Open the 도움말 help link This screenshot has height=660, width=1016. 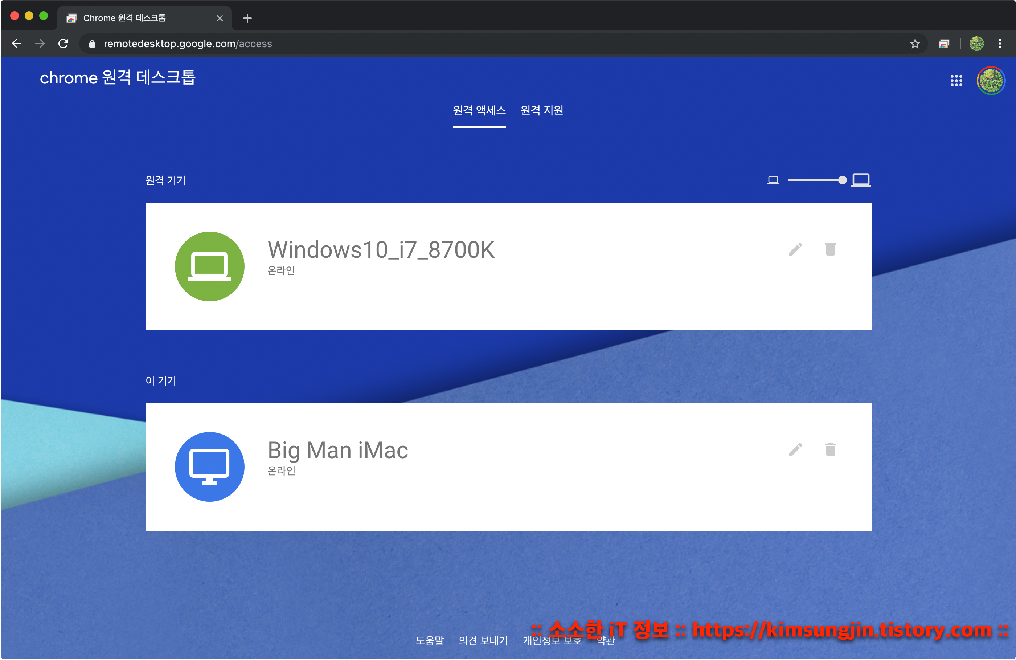pyautogui.click(x=430, y=640)
